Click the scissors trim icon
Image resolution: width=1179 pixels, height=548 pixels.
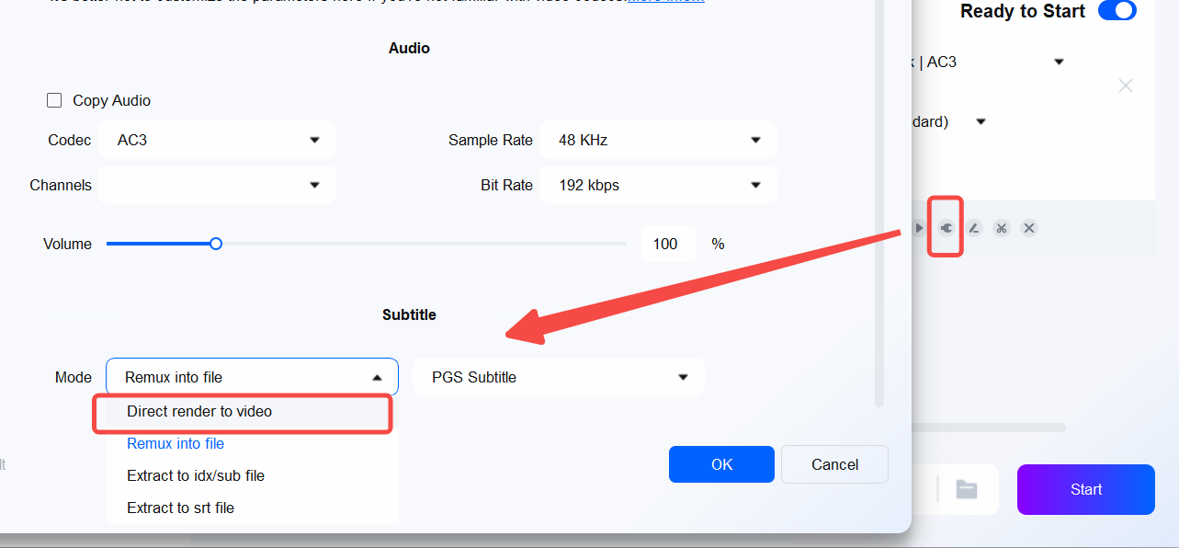(x=1002, y=227)
